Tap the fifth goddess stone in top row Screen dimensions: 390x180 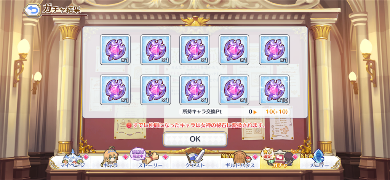click(x=274, y=50)
